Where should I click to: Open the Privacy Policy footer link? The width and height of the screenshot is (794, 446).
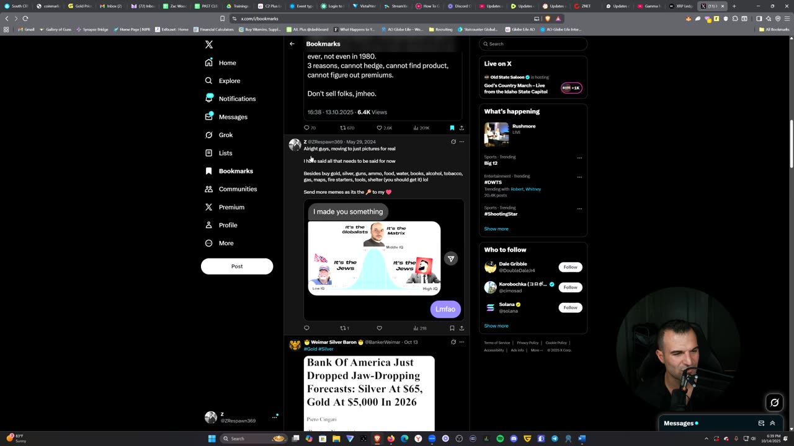[x=528, y=343]
